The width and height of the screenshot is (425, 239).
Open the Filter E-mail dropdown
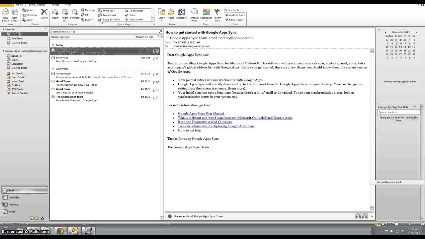[x=235, y=20]
